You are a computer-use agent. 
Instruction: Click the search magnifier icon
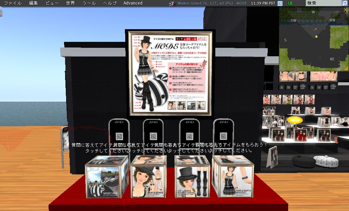tap(345, 3)
